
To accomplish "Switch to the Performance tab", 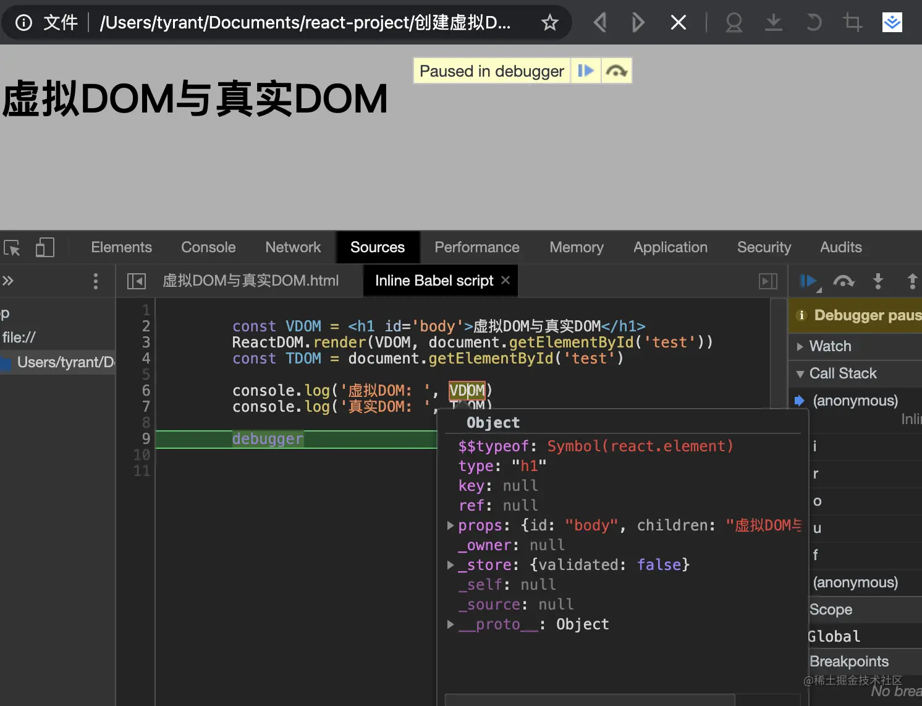I will point(477,247).
